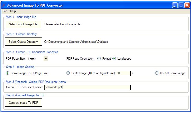Select Portrait page orientation
This screenshot has height=113, width=192.
[99, 59]
